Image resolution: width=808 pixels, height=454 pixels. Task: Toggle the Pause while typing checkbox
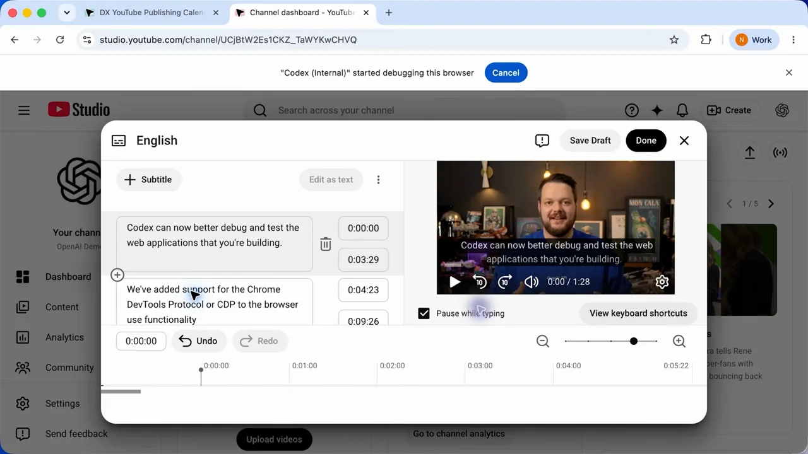click(x=424, y=313)
